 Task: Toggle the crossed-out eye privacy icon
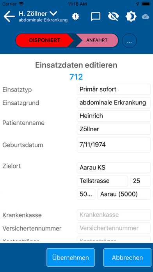pos(113,16)
